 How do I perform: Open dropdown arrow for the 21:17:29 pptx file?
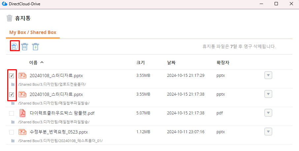coord(268,75)
